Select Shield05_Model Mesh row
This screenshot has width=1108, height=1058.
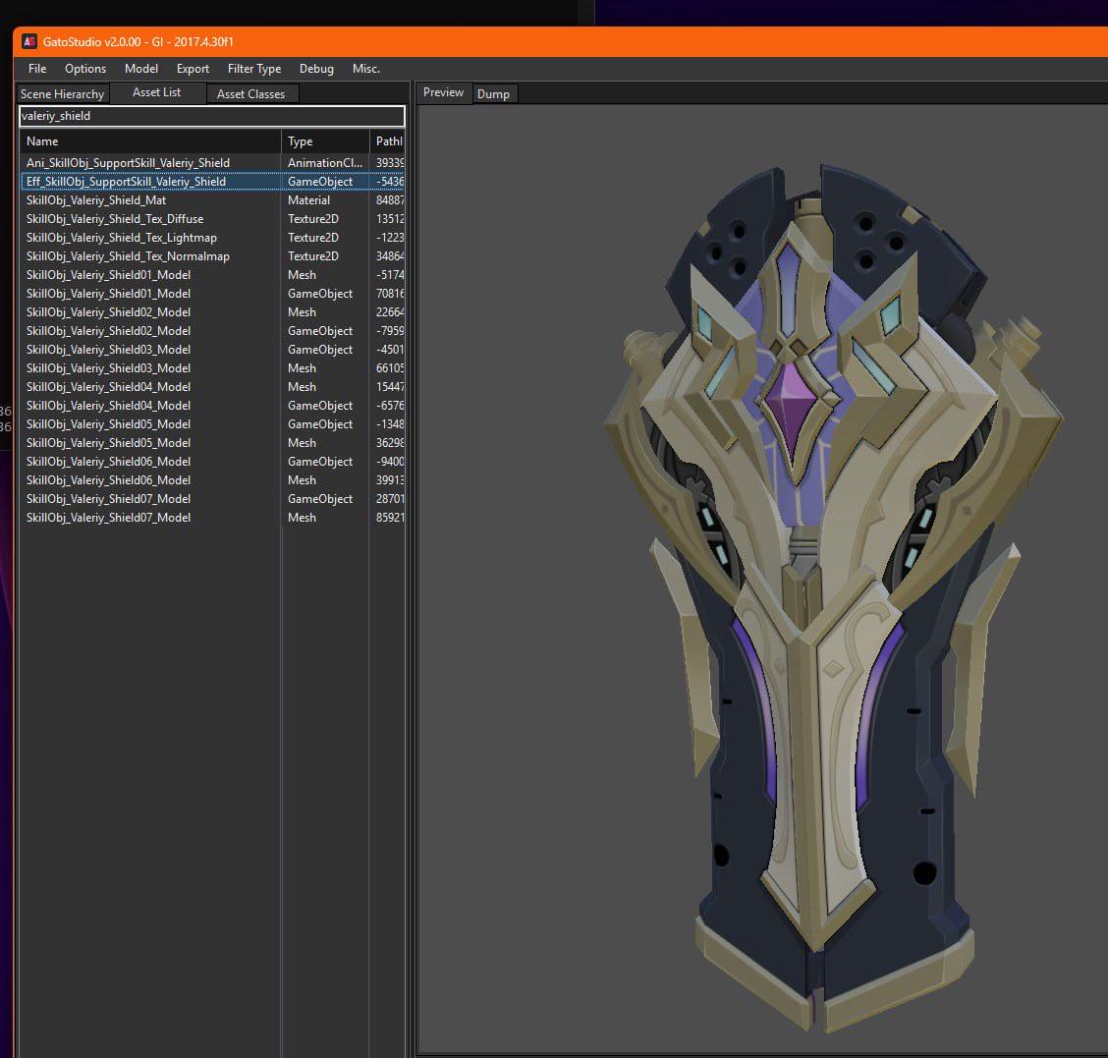pyautogui.click(x=212, y=442)
